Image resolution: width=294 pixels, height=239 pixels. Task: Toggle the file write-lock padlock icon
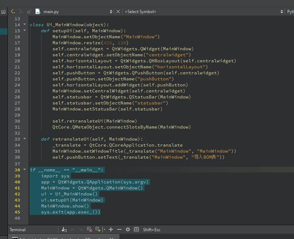pos(29,12)
